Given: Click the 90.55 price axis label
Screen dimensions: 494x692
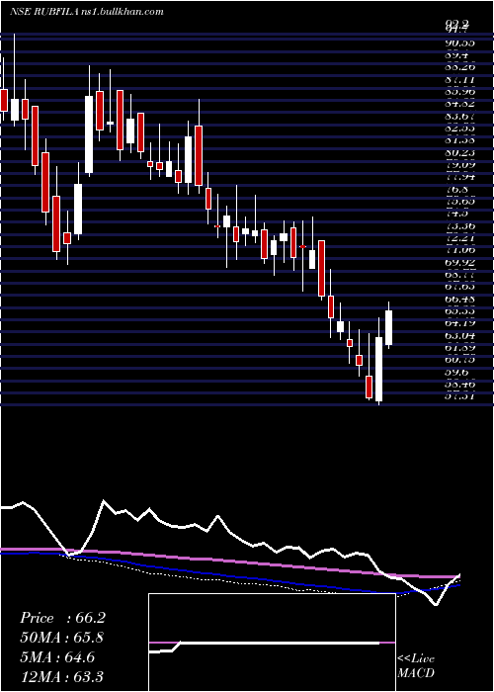Looking at the screenshot, I should [x=458, y=43].
